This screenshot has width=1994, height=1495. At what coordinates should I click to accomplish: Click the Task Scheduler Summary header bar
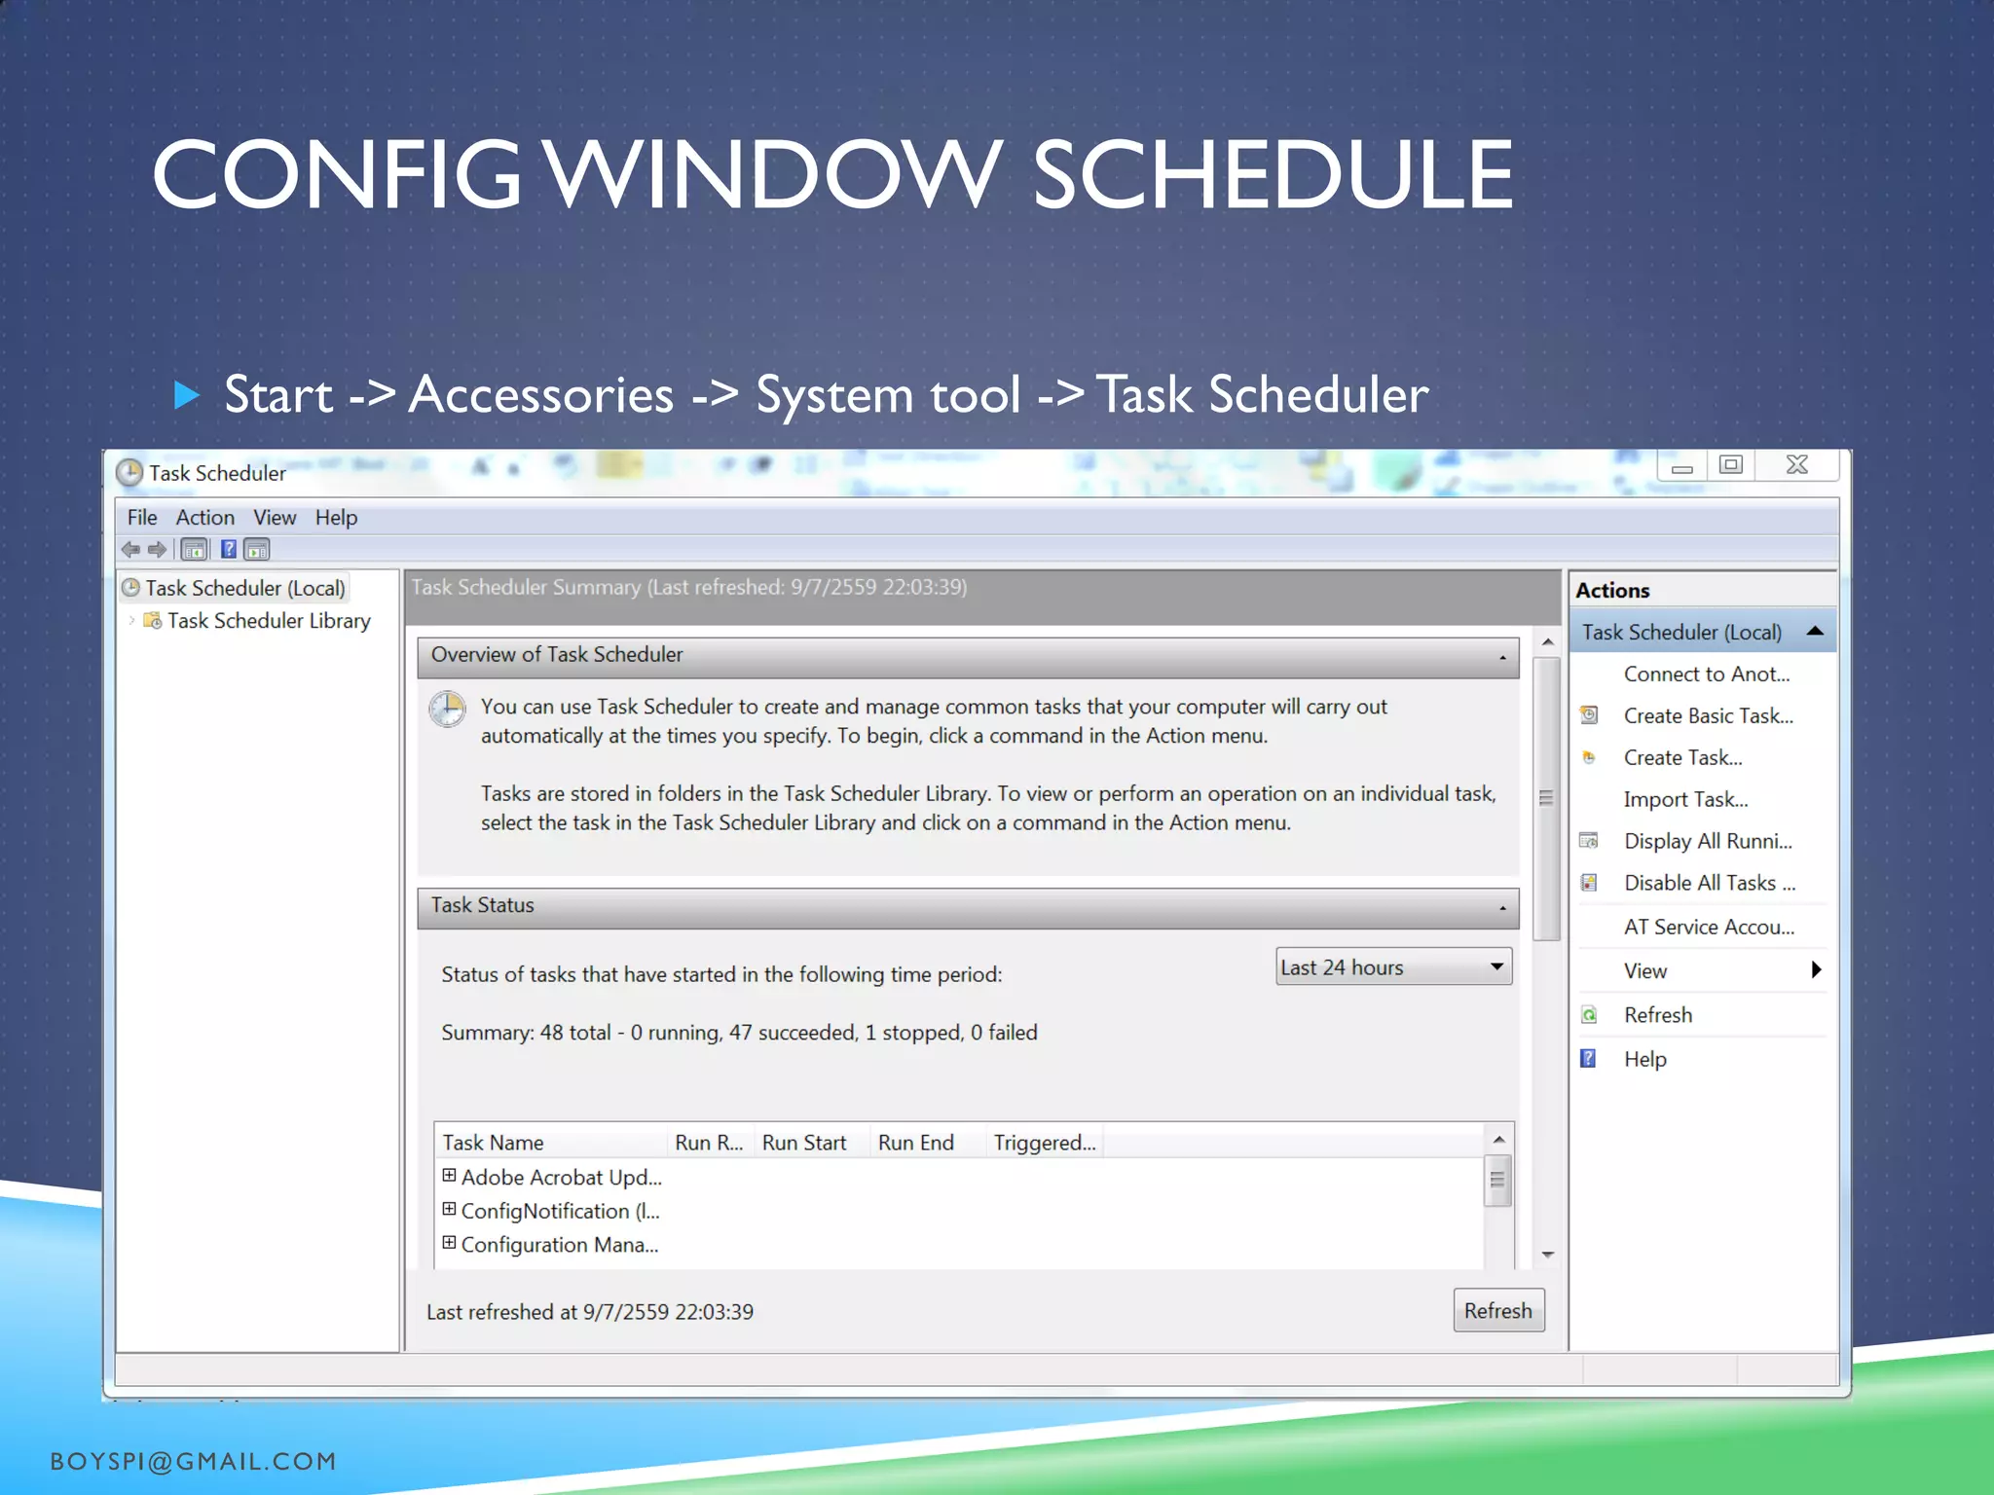[x=981, y=596]
